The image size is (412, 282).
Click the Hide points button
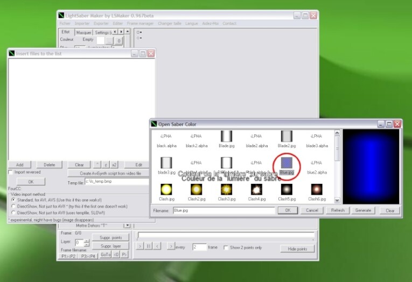pos(297,249)
